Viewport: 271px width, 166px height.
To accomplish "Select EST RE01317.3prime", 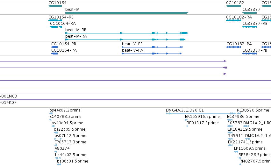I will pyautogui.click(x=203, y=123).
